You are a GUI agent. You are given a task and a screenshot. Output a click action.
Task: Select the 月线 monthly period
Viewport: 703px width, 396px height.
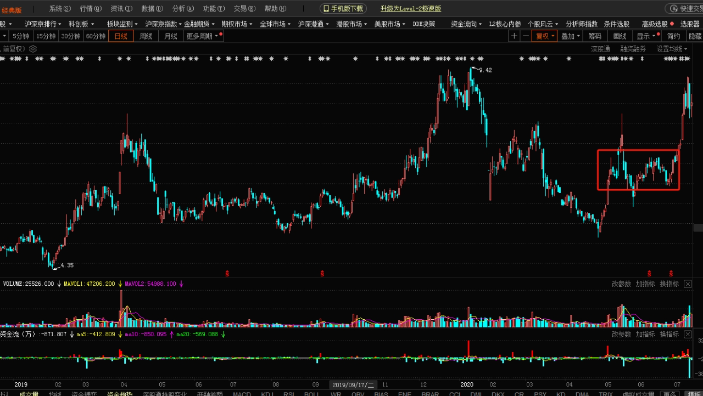(x=171, y=36)
